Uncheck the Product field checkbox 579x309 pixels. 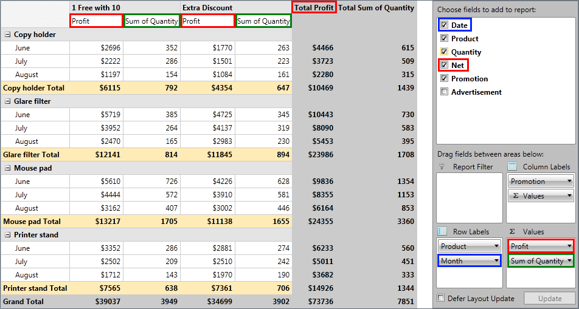[445, 38]
